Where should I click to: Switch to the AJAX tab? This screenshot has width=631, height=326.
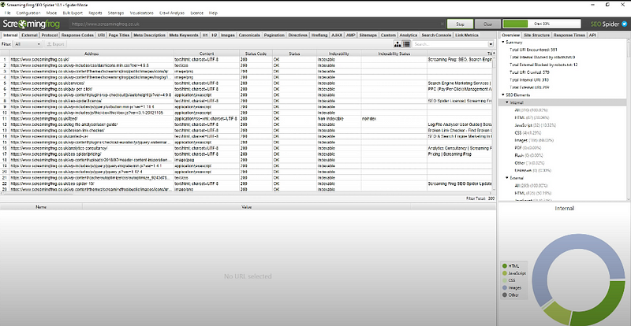[337, 35]
